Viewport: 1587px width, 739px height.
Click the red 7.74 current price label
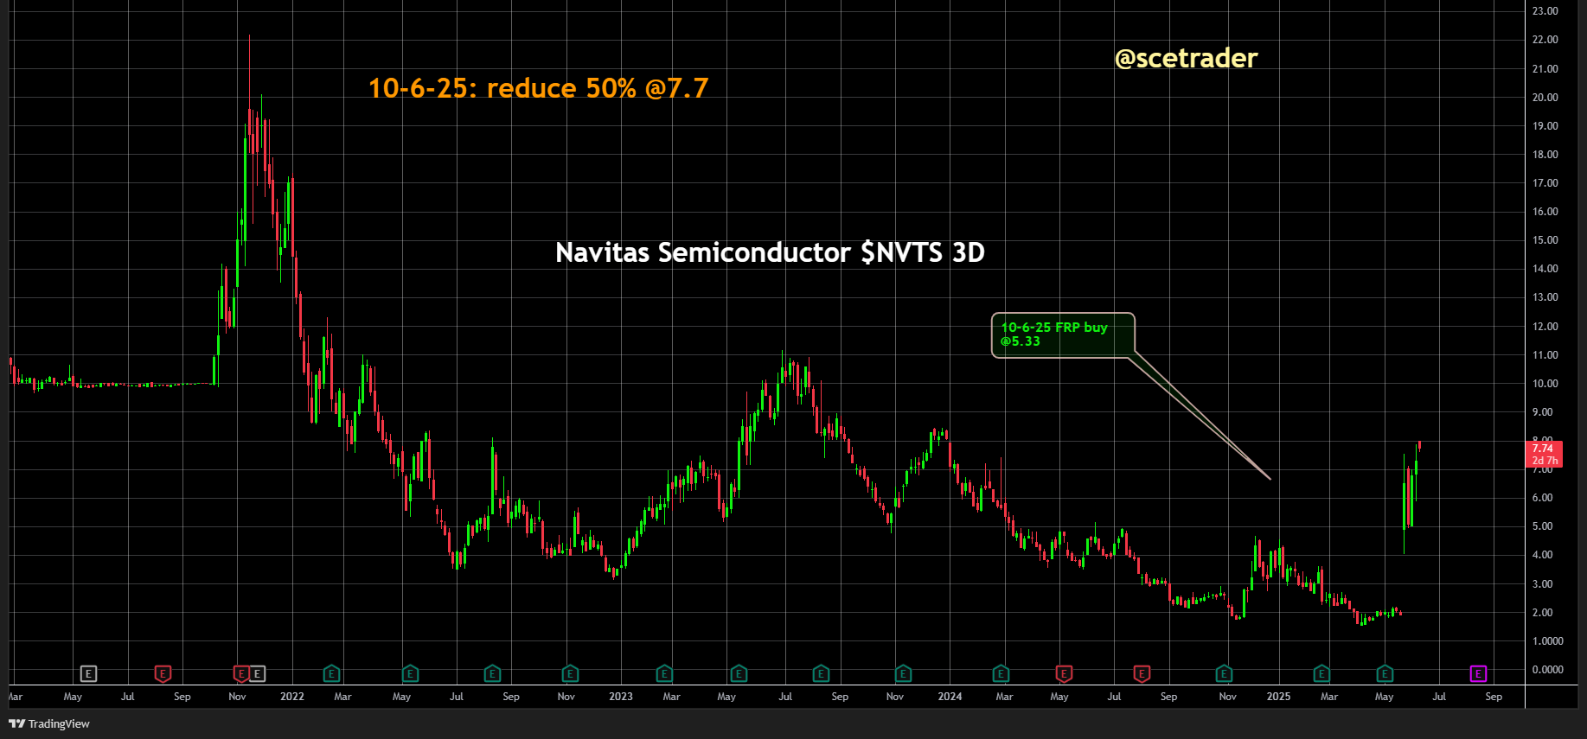click(1545, 454)
